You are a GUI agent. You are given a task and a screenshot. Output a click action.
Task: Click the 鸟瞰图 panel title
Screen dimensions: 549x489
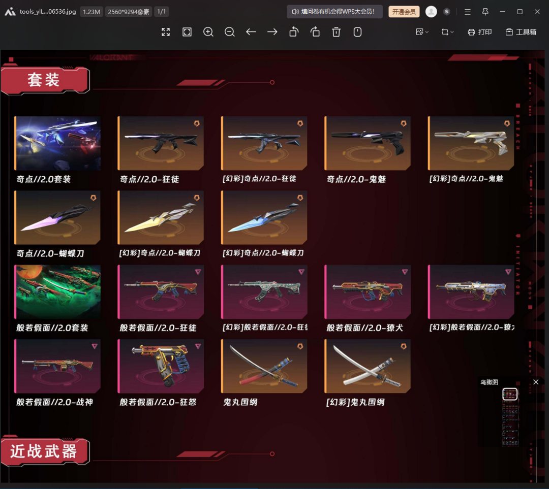pos(489,382)
